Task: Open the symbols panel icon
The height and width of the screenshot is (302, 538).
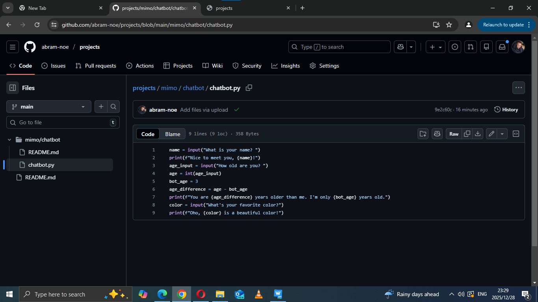Action: [x=516, y=134]
